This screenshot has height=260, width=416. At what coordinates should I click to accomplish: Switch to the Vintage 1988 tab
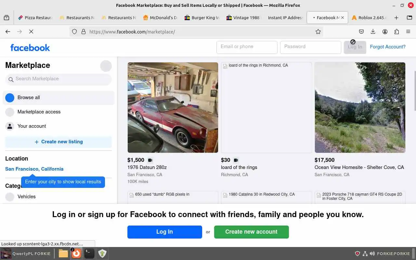[x=243, y=18]
